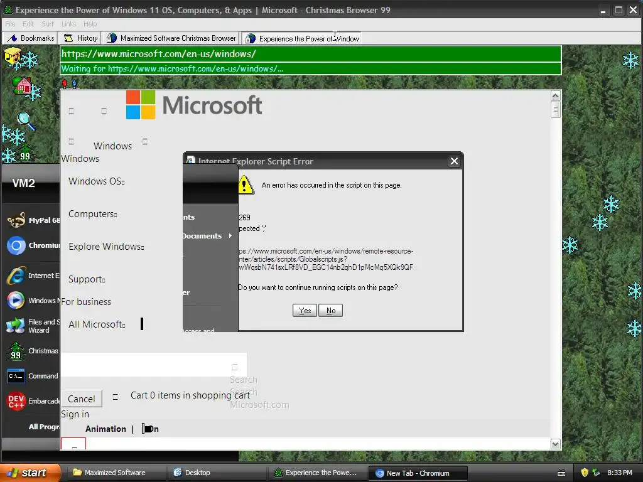643x482 pixels.
Task: Open Command Prompt from Start menu
Action: coord(33,376)
